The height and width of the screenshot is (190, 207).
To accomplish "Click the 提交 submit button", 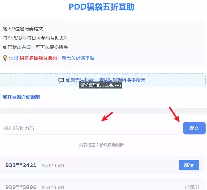I will click(x=194, y=128).
